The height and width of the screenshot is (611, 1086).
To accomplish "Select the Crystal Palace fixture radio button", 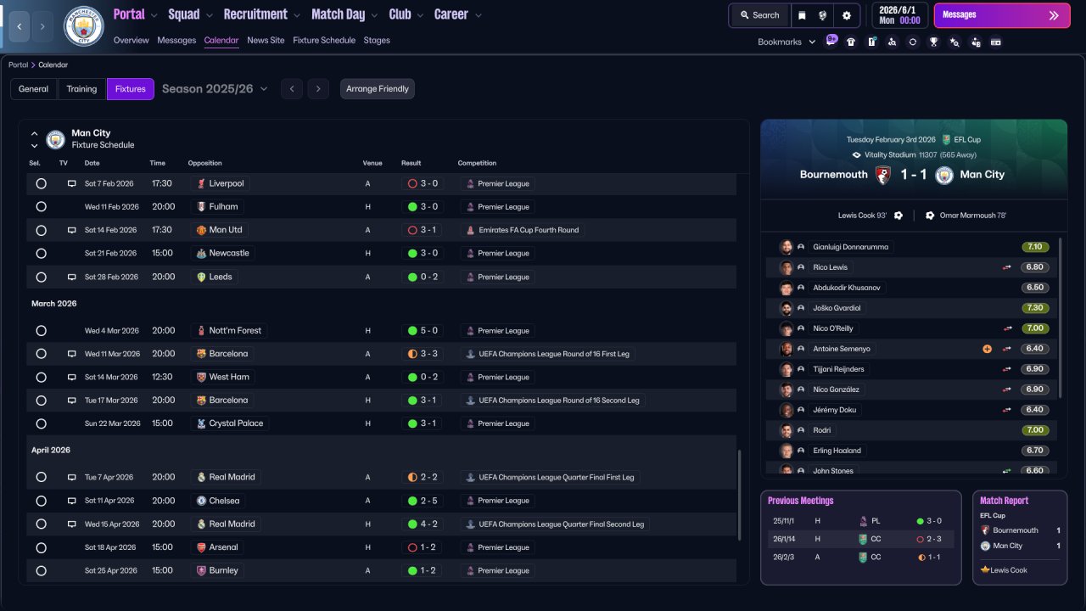I will (41, 423).
